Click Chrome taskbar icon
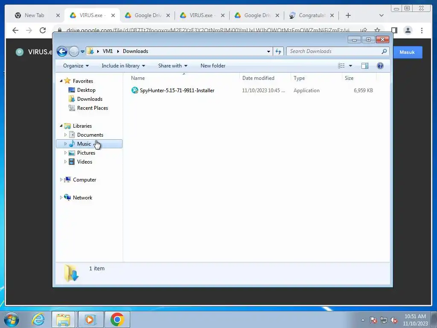Screen dimensions: 437x328 117,319
